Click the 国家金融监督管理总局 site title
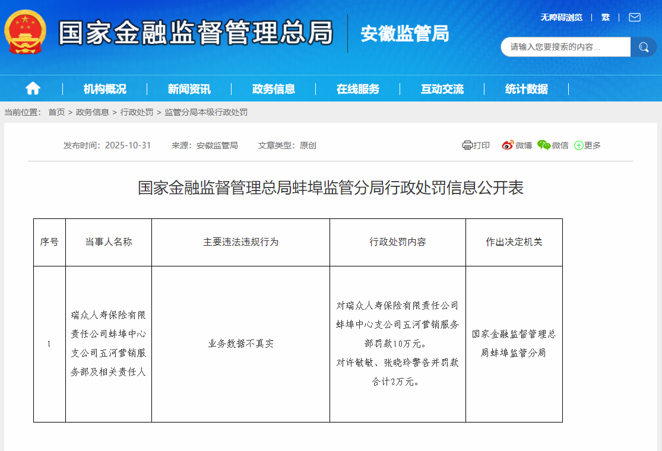Image resolution: width=662 pixels, height=451 pixels. [196, 33]
